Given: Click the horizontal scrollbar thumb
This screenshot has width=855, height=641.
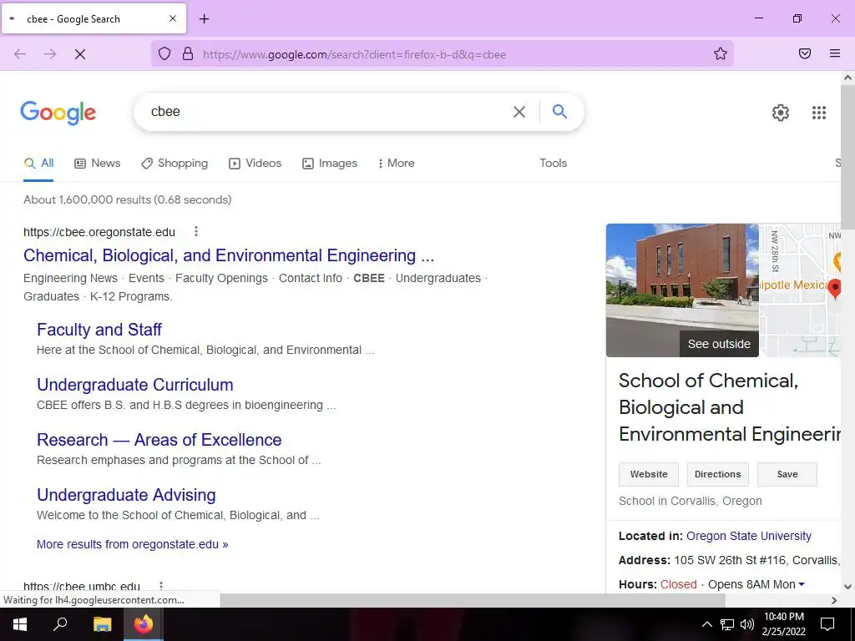Looking at the screenshot, I should point(473,600).
